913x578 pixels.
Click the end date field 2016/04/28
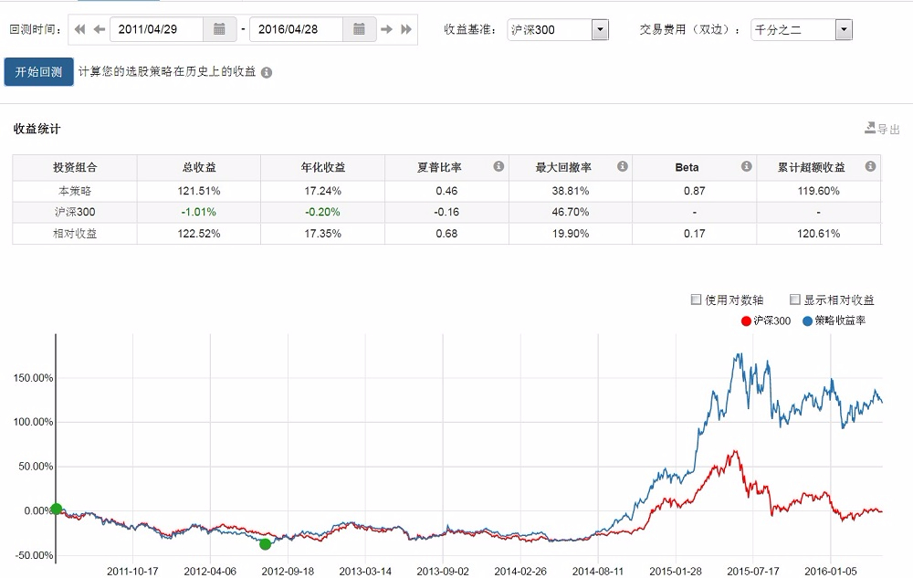(x=296, y=29)
